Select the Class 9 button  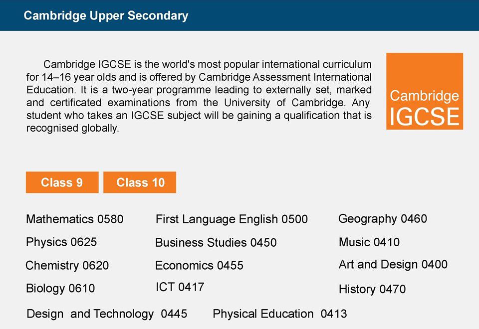[x=62, y=182]
